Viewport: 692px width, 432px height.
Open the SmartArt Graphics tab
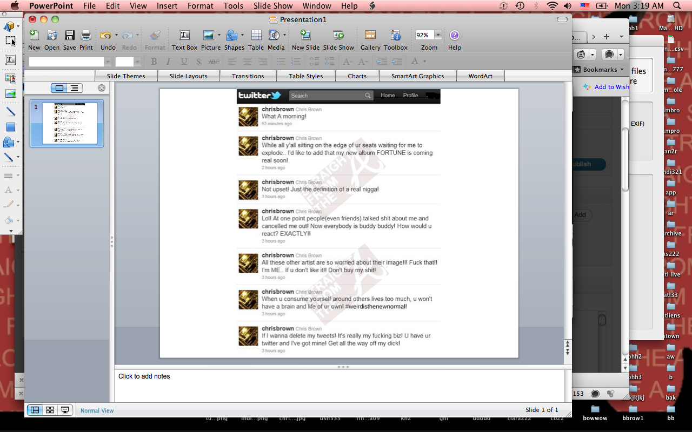(417, 76)
